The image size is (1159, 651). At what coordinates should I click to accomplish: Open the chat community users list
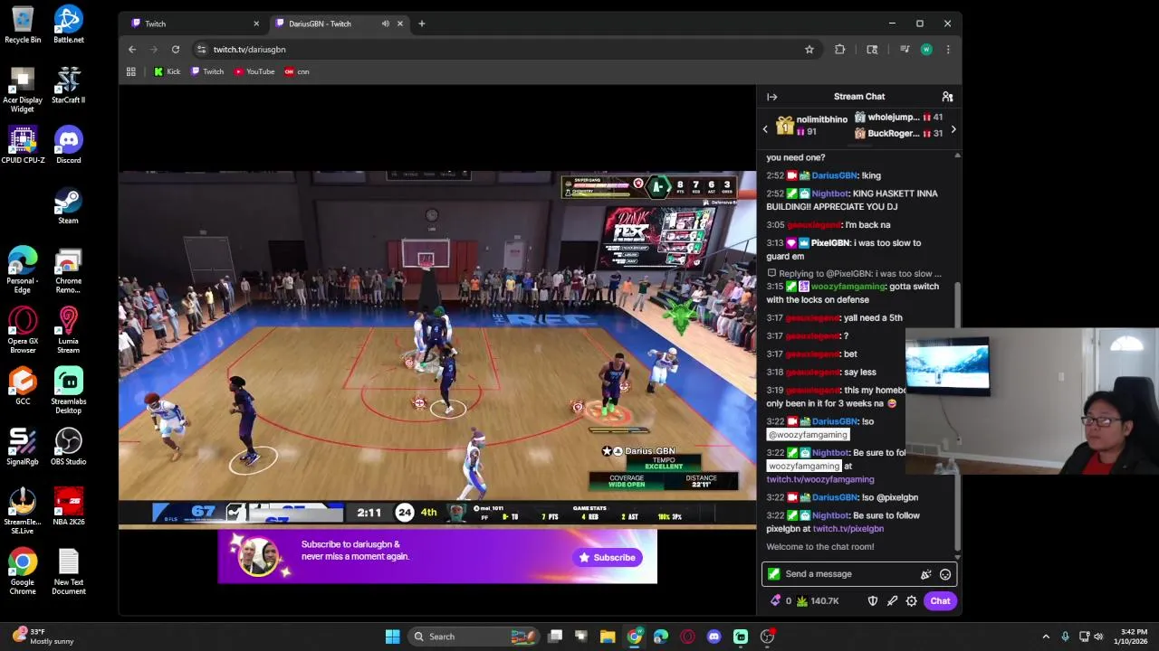pos(947,97)
